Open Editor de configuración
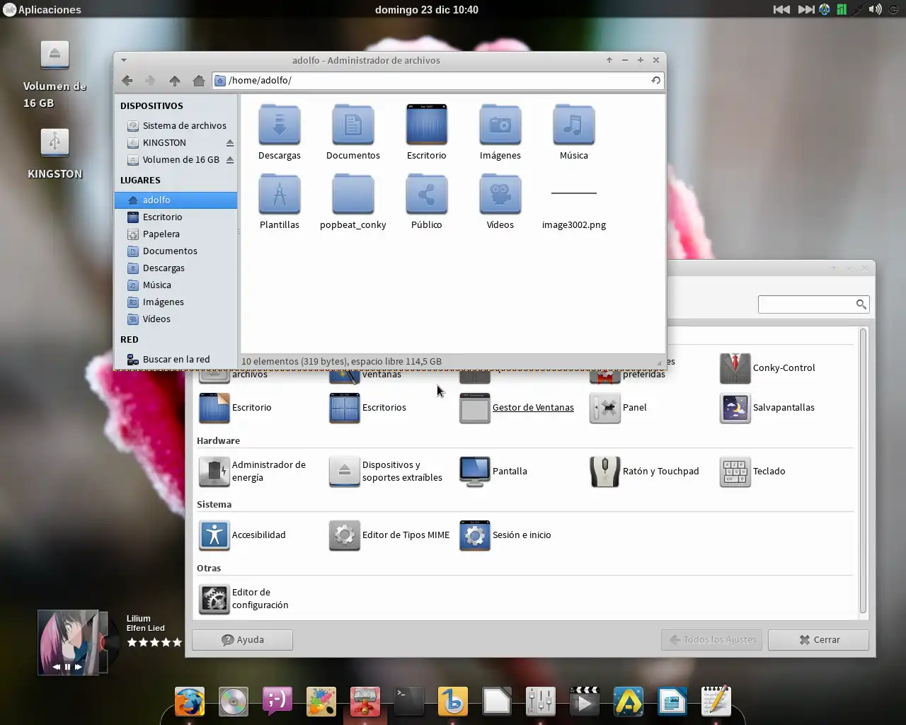The width and height of the screenshot is (906, 725). (x=243, y=599)
